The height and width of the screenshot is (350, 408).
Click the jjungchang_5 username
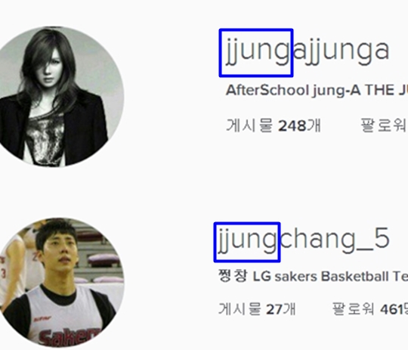click(304, 240)
